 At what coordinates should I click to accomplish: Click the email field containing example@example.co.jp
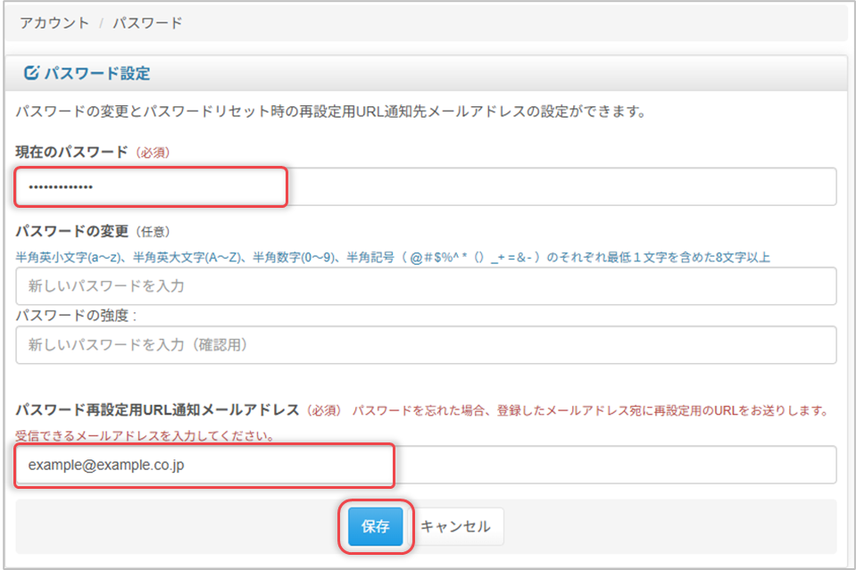[426, 465]
